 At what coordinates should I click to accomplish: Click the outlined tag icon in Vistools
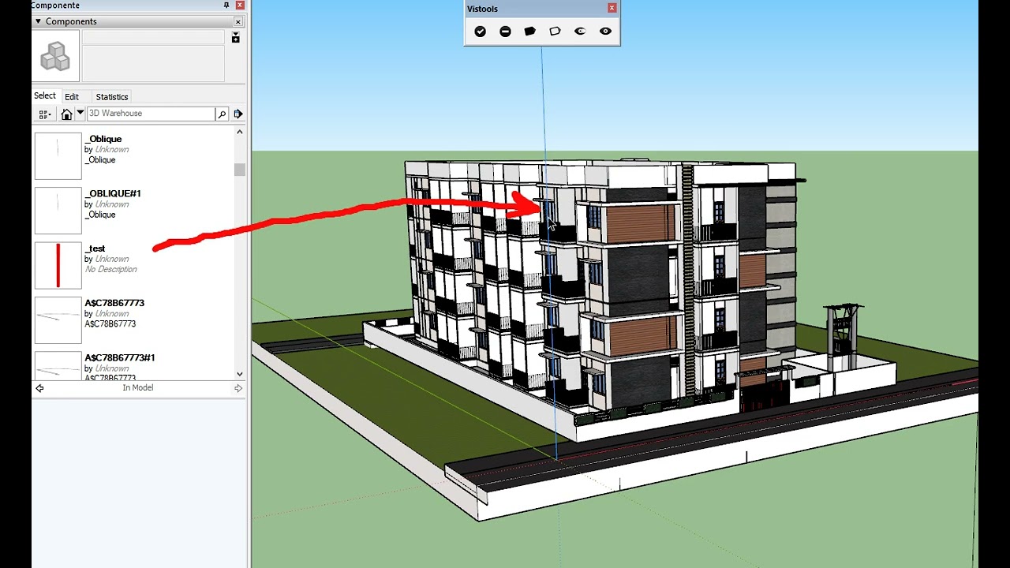coord(555,32)
